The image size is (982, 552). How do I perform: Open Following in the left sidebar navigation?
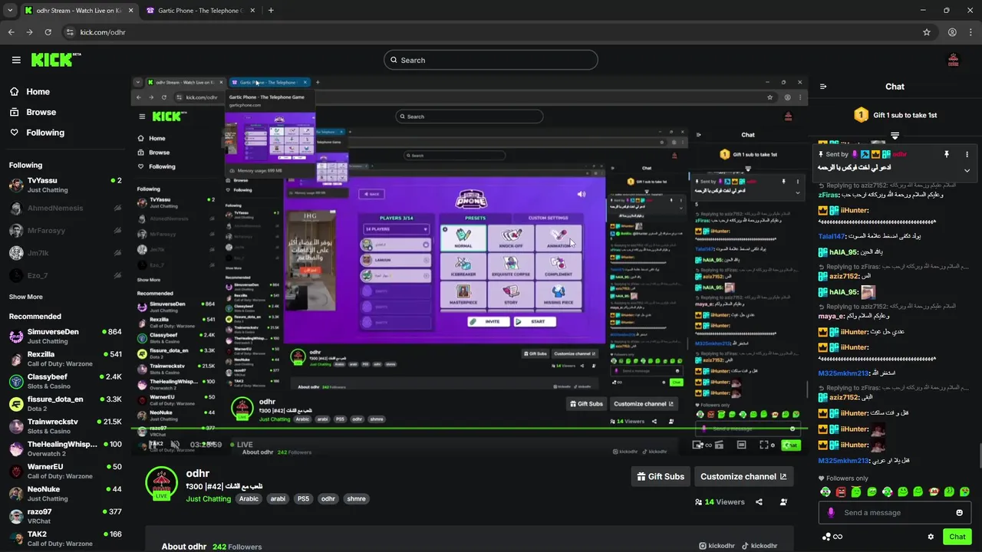[37, 133]
